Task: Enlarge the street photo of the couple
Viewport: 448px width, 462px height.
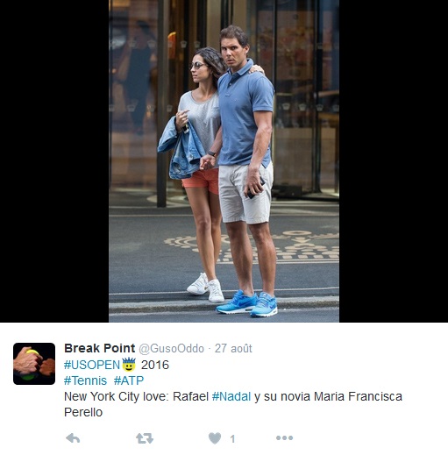Action: point(224,161)
